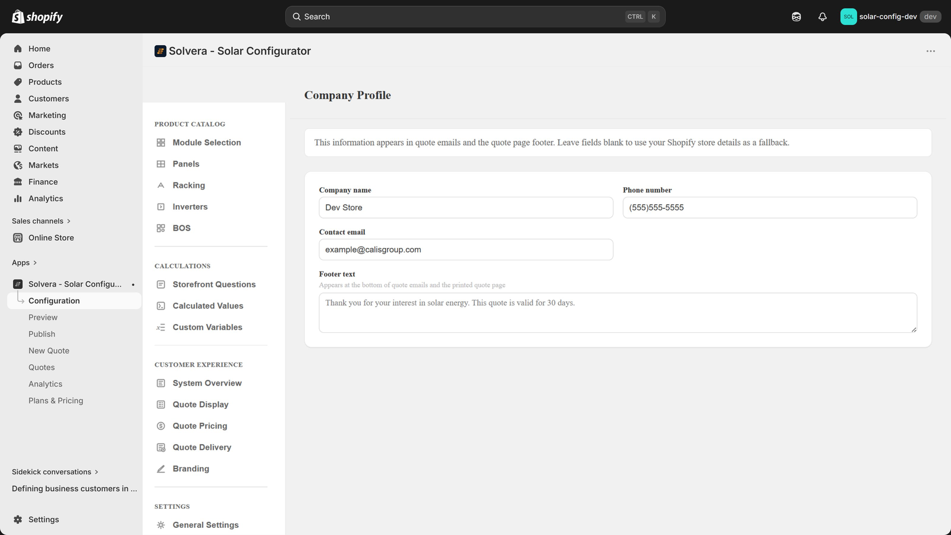This screenshot has width=951, height=535.
Task: Click the Panels icon
Action: point(160,164)
